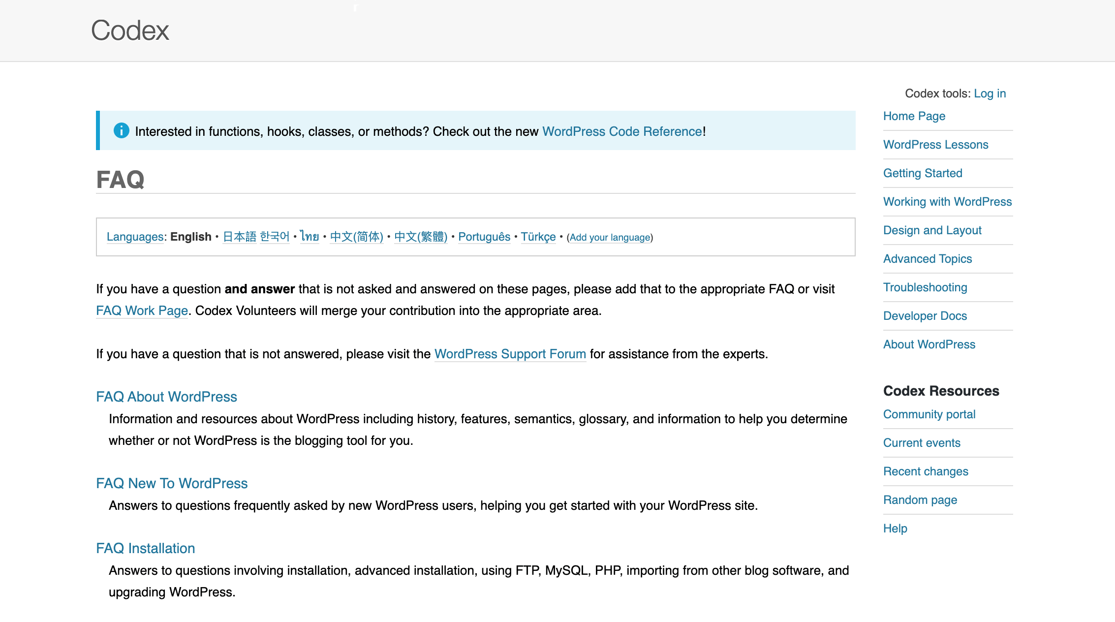Switch to Korean 한국어 version
The height and width of the screenshot is (622, 1115).
click(x=275, y=237)
